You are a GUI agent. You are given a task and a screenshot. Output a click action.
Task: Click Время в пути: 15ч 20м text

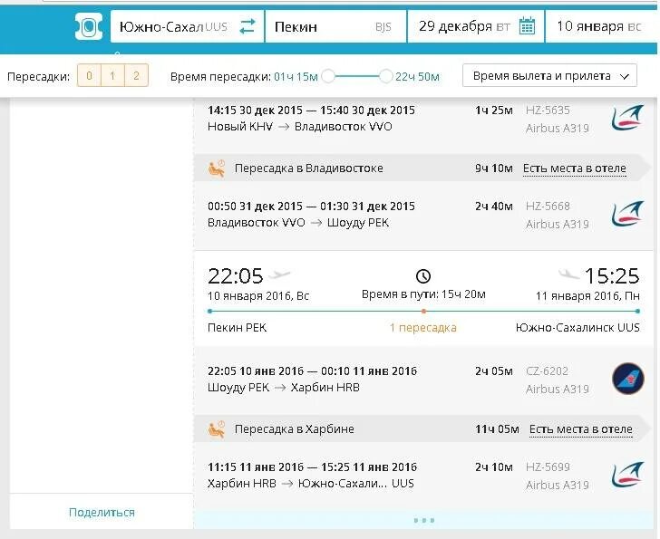click(x=423, y=294)
